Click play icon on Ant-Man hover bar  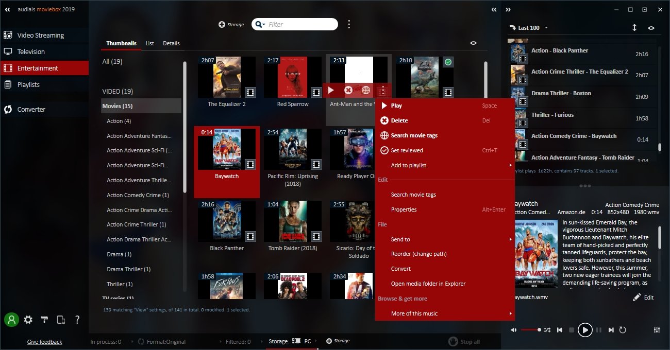[x=331, y=90]
